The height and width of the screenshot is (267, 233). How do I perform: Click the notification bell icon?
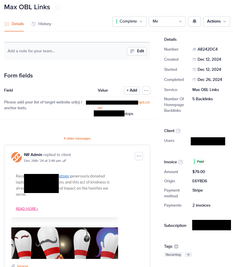tap(195, 21)
